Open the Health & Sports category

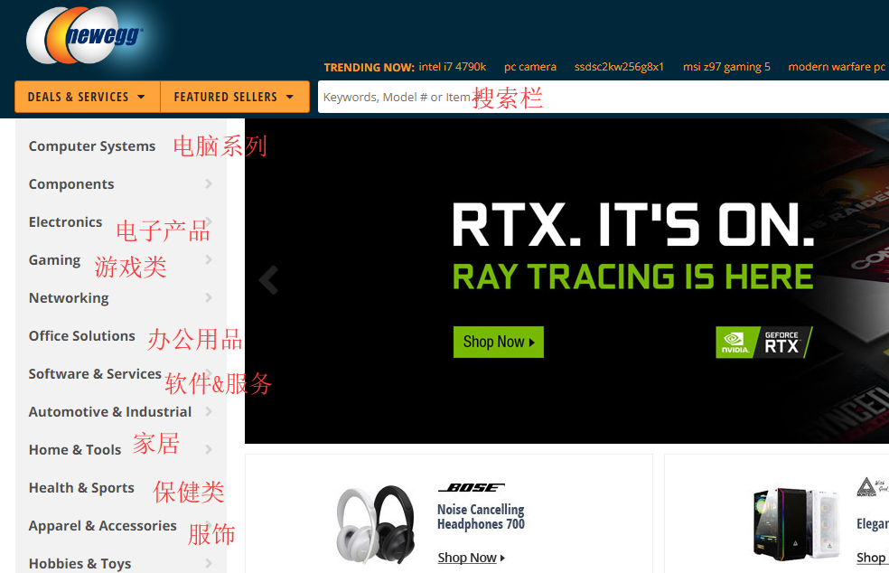point(81,488)
